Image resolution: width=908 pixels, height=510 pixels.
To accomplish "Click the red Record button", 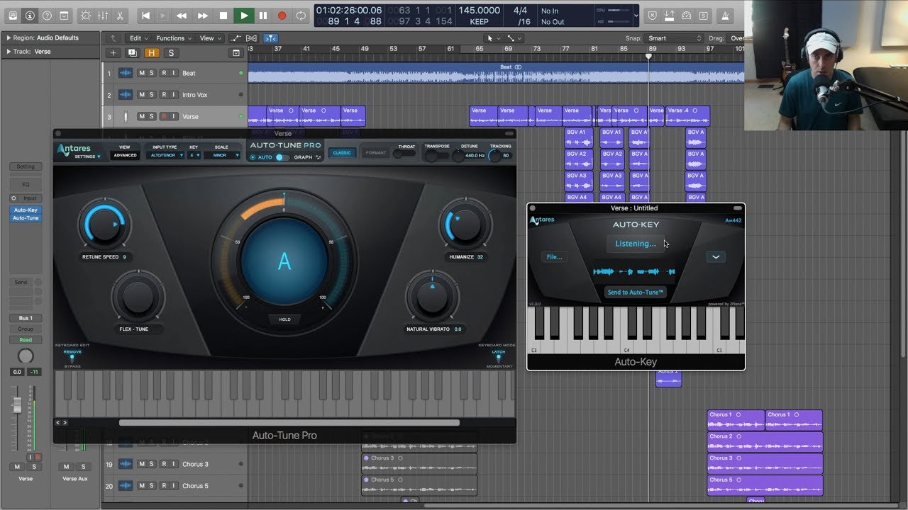I will click(282, 15).
